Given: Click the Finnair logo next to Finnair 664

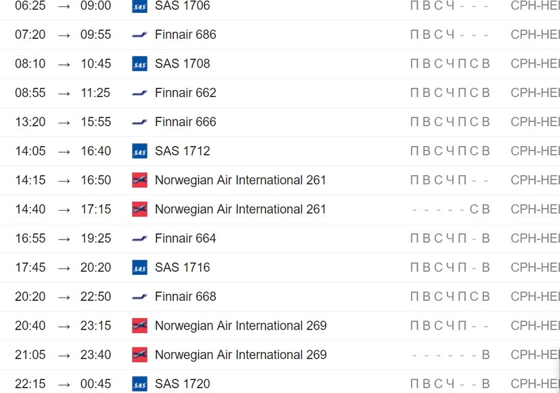Looking at the screenshot, I should [x=139, y=238].
